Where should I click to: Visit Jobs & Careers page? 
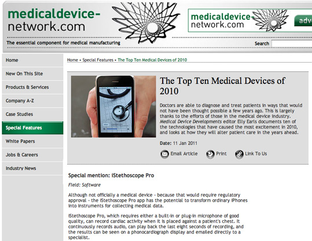click(32, 155)
